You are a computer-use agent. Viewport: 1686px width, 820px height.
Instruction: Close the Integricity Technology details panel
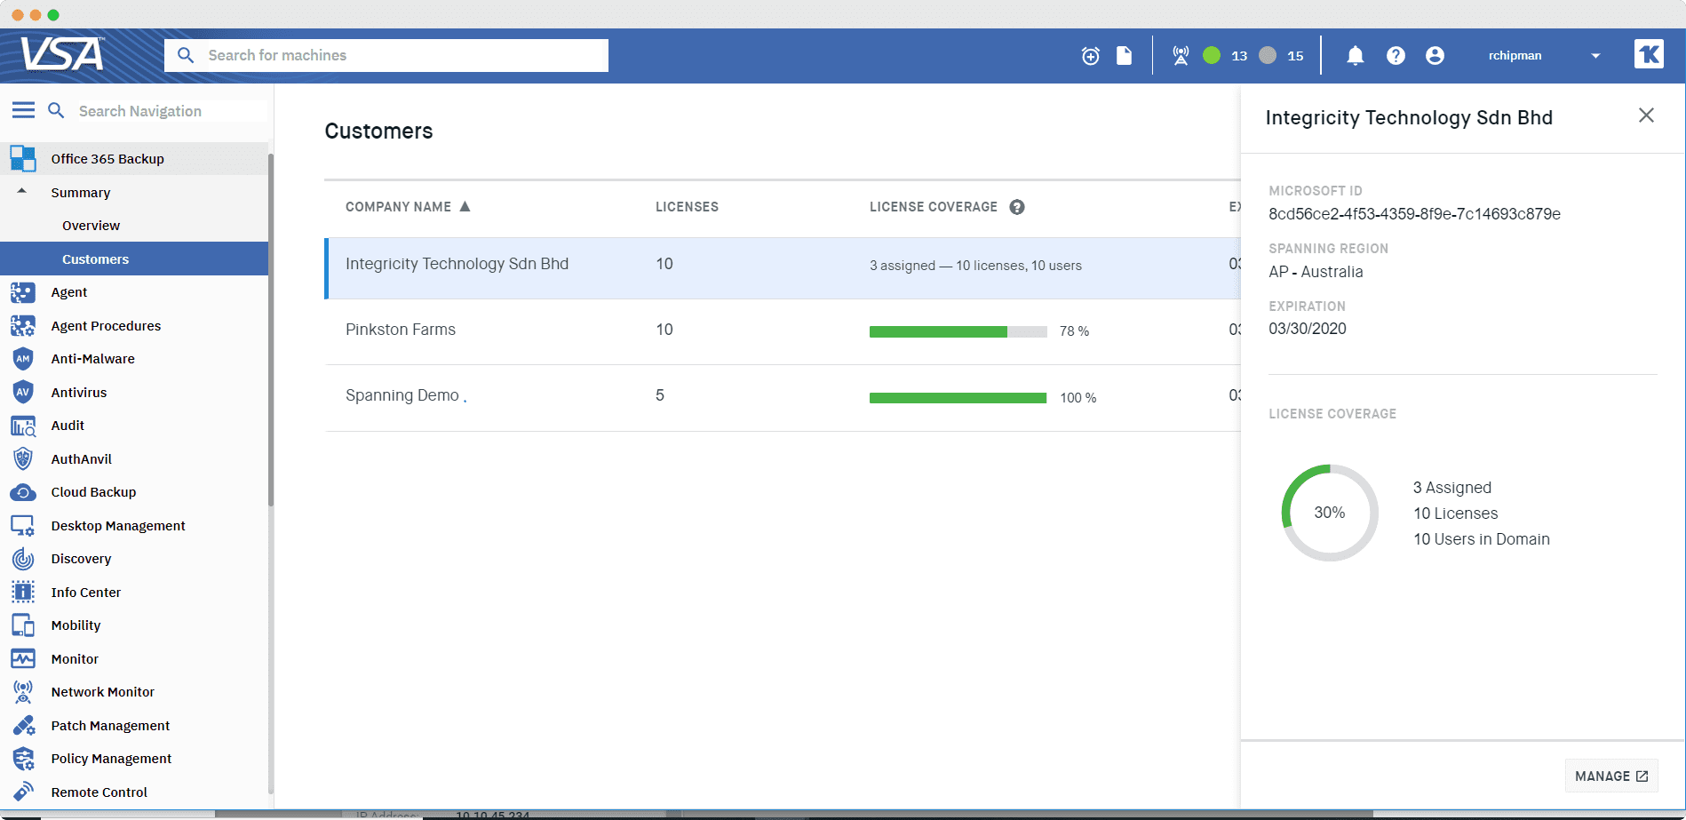point(1646,115)
